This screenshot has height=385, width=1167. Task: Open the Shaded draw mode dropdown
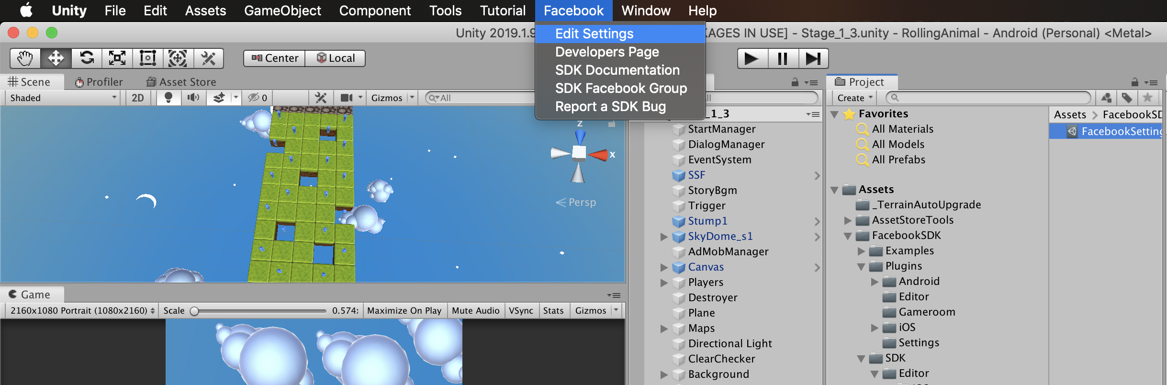click(63, 98)
